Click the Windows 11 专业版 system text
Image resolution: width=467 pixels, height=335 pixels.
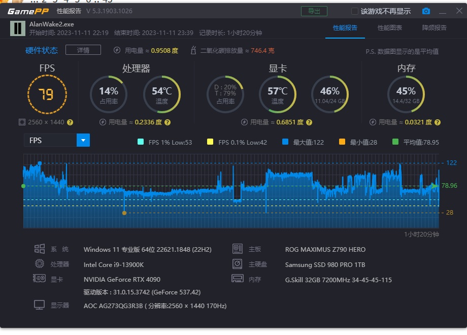tap(147, 250)
